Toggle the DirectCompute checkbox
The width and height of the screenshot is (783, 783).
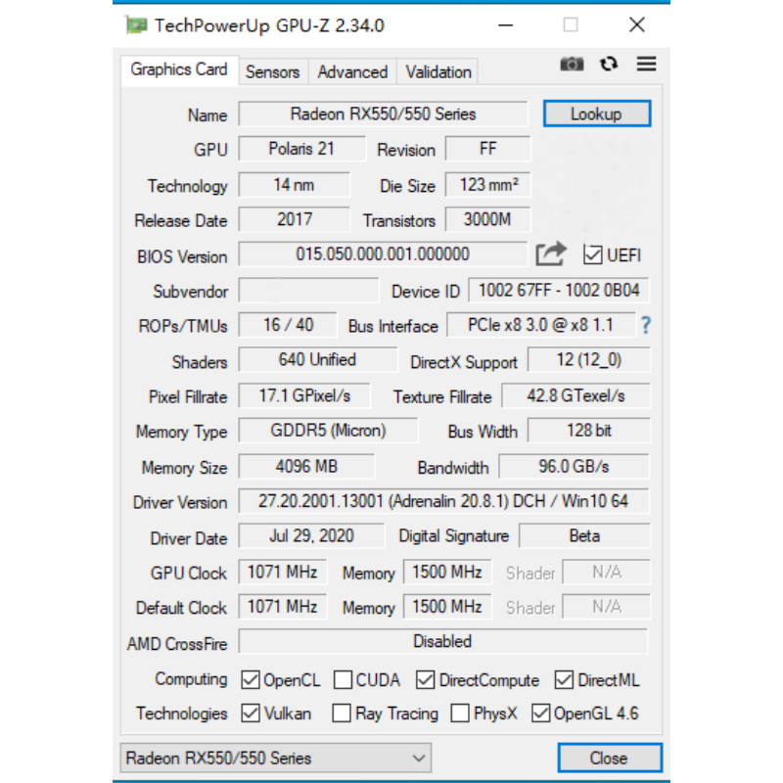point(425,679)
